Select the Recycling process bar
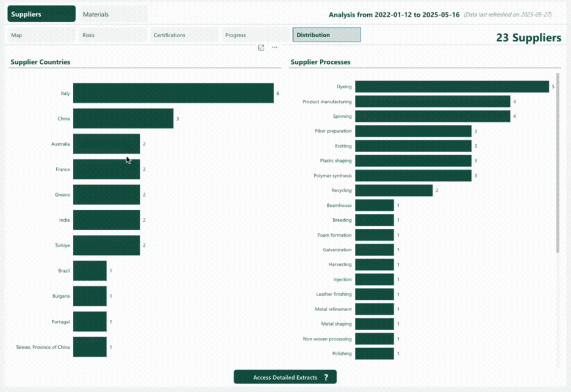The width and height of the screenshot is (571, 392). (393, 191)
